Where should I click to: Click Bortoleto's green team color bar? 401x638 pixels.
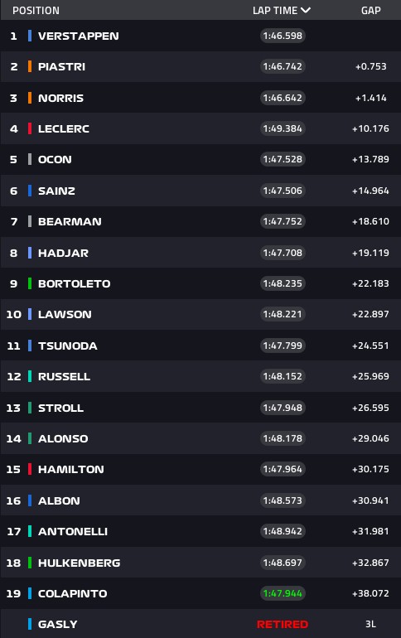(30, 283)
